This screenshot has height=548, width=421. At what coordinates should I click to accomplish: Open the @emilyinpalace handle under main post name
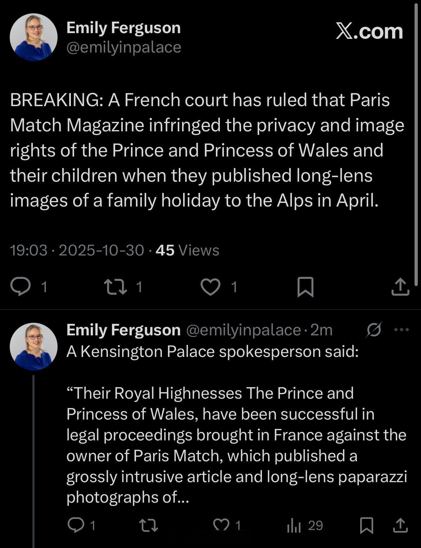tap(123, 47)
